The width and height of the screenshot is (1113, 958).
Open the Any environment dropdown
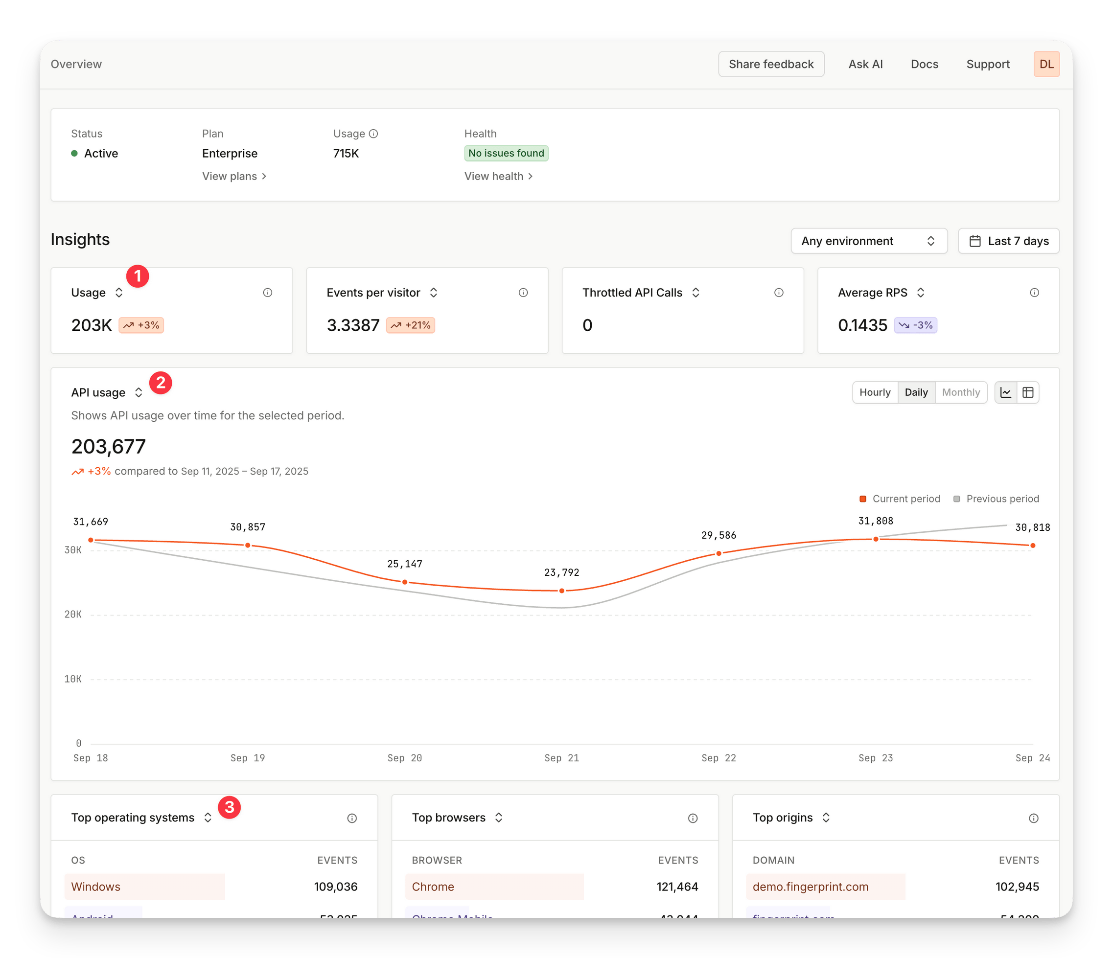(x=869, y=241)
